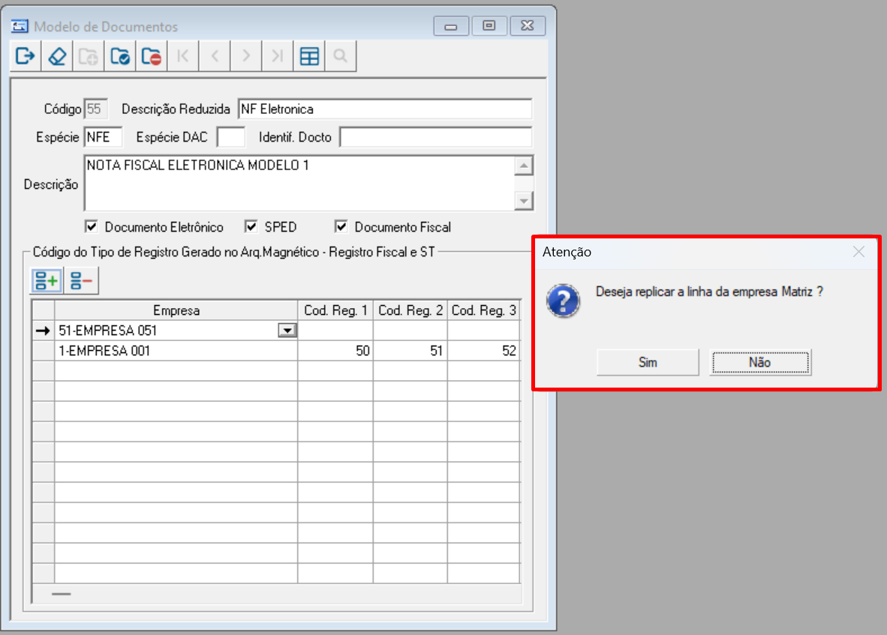
Task: Click the new record folder icon
Action: pyautogui.click(x=89, y=56)
